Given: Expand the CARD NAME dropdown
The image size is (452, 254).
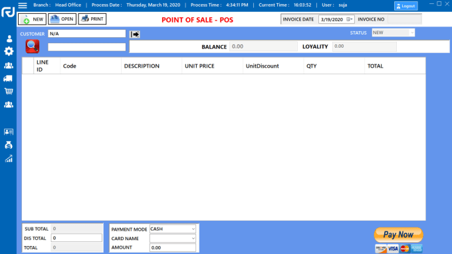Looking at the screenshot, I should point(193,239).
